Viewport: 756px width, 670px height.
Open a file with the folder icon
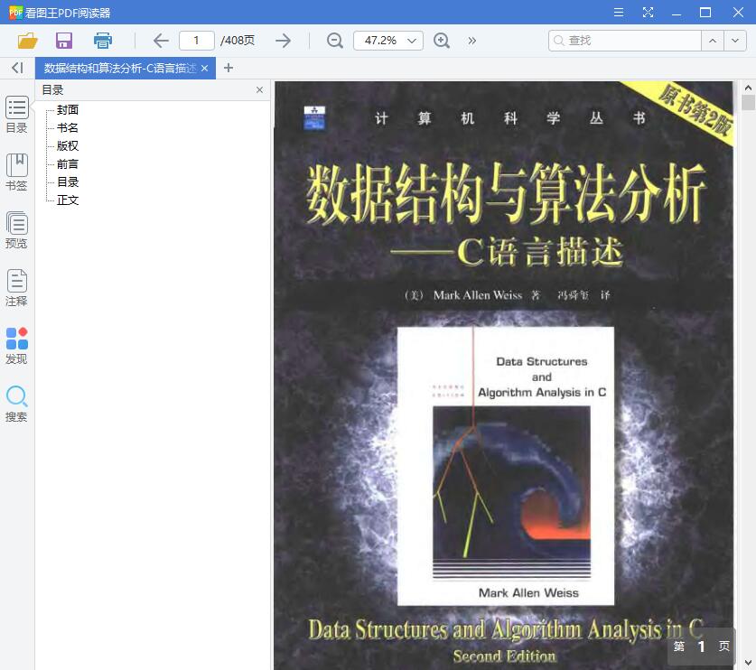27,41
